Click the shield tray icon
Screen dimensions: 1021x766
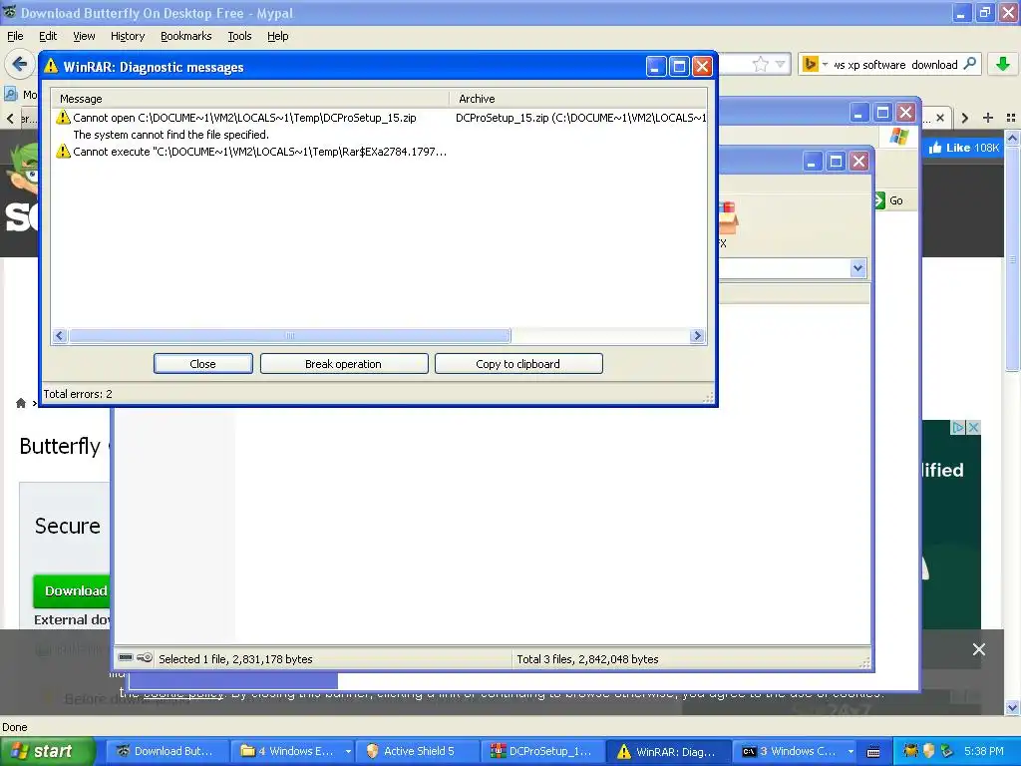click(928, 751)
